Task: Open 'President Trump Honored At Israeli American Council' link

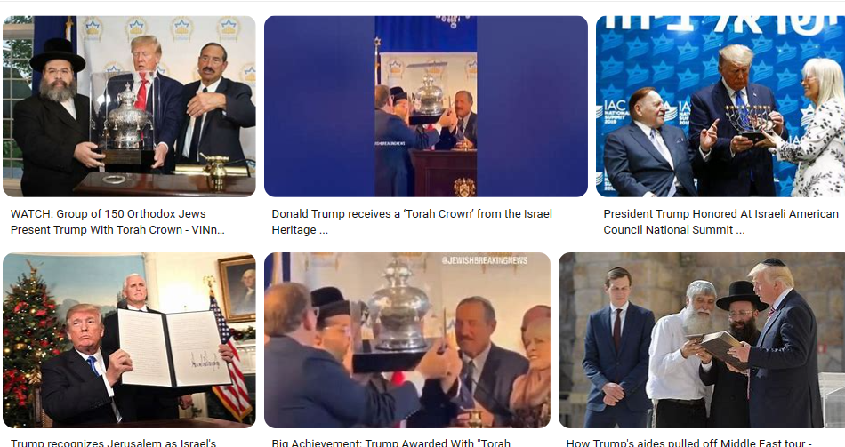Action: [721, 222]
